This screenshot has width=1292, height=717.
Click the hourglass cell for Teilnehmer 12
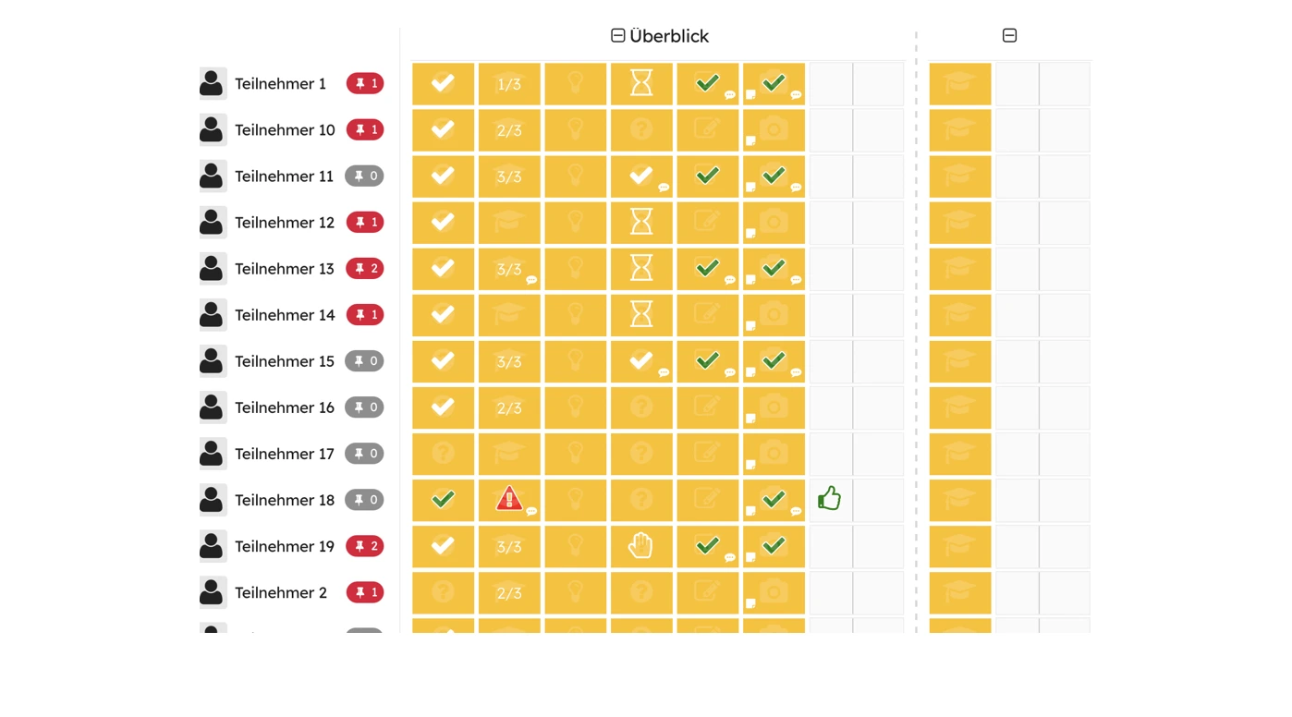point(640,223)
